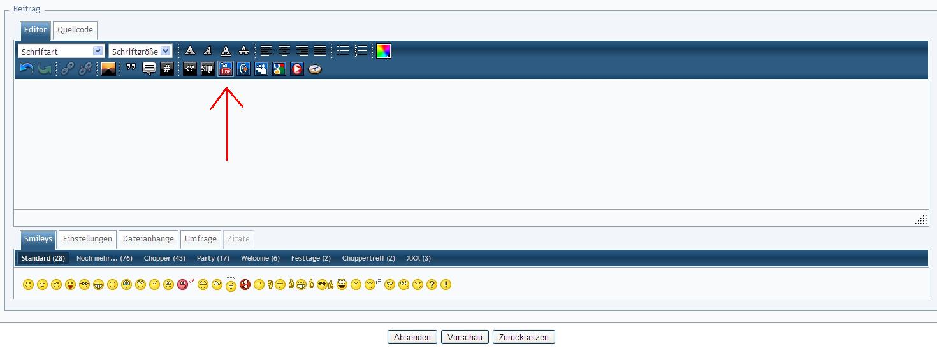Click the PHP code icon
This screenshot has height=353, width=937.
pyautogui.click(x=190, y=69)
